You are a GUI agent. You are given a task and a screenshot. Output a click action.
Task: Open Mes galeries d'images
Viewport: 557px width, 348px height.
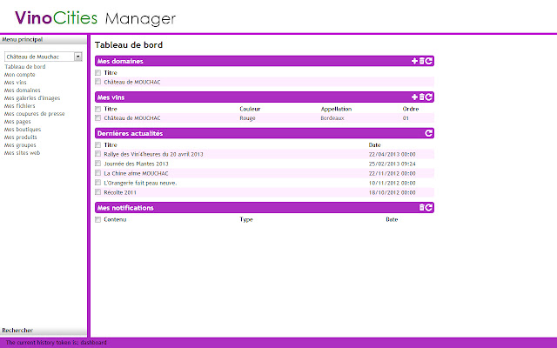tap(32, 98)
